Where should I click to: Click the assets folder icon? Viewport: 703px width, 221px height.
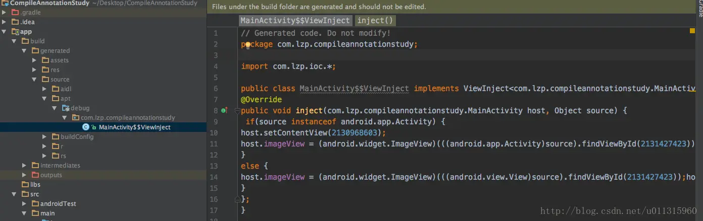click(x=45, y=60)
